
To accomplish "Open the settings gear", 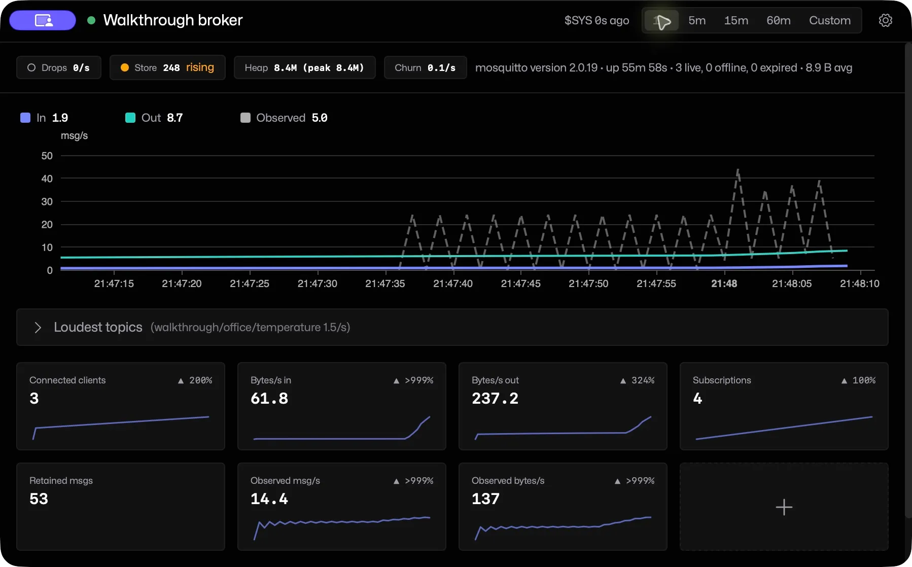I will [x=886, y=20].
